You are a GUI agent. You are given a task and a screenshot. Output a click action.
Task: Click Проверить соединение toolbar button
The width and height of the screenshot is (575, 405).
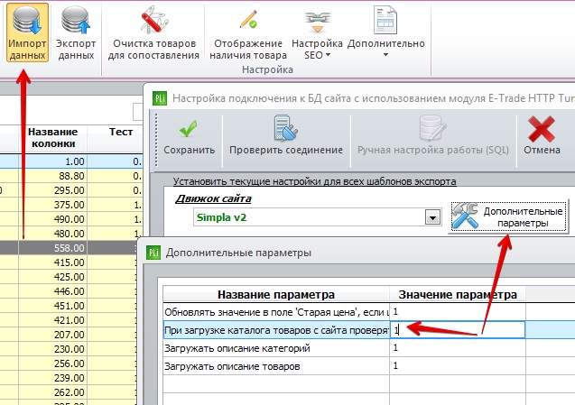click(x=286, y=137)
